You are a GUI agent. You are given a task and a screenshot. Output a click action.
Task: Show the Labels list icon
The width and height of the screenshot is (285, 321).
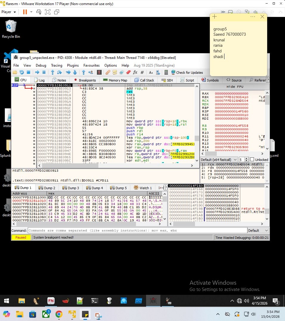pyautogui.click(x=121, y=72)
